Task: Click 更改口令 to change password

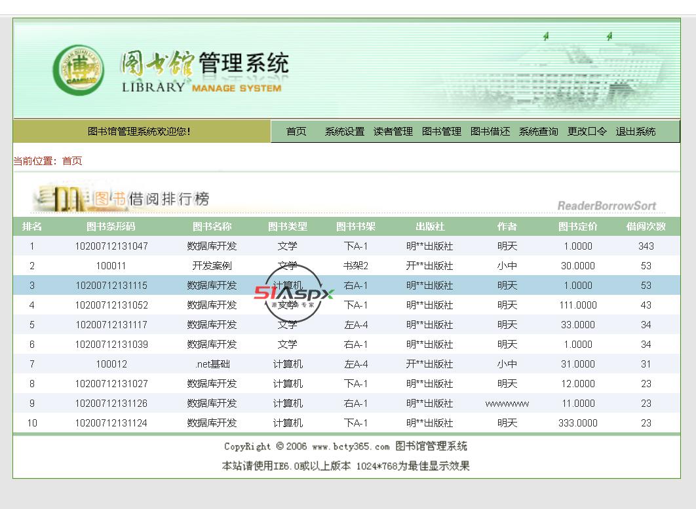Action: click(x=587, y=132)
